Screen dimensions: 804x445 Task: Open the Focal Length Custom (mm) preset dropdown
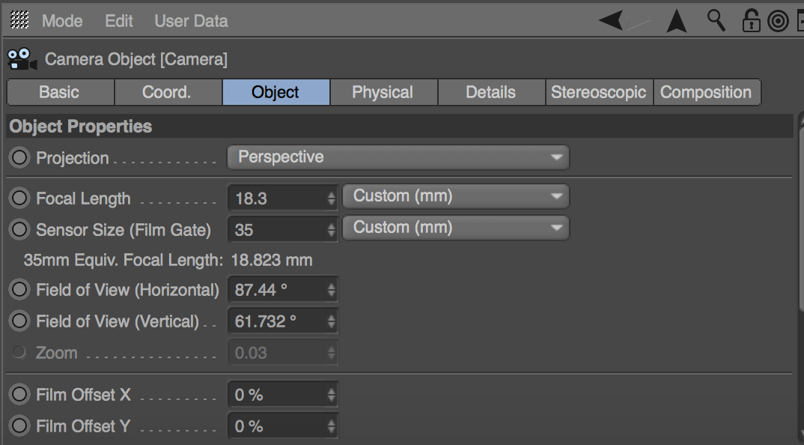[x=456, y=196]
